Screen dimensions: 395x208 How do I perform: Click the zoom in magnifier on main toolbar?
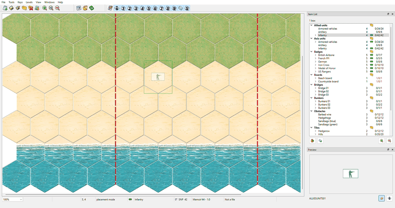(44, 8)
